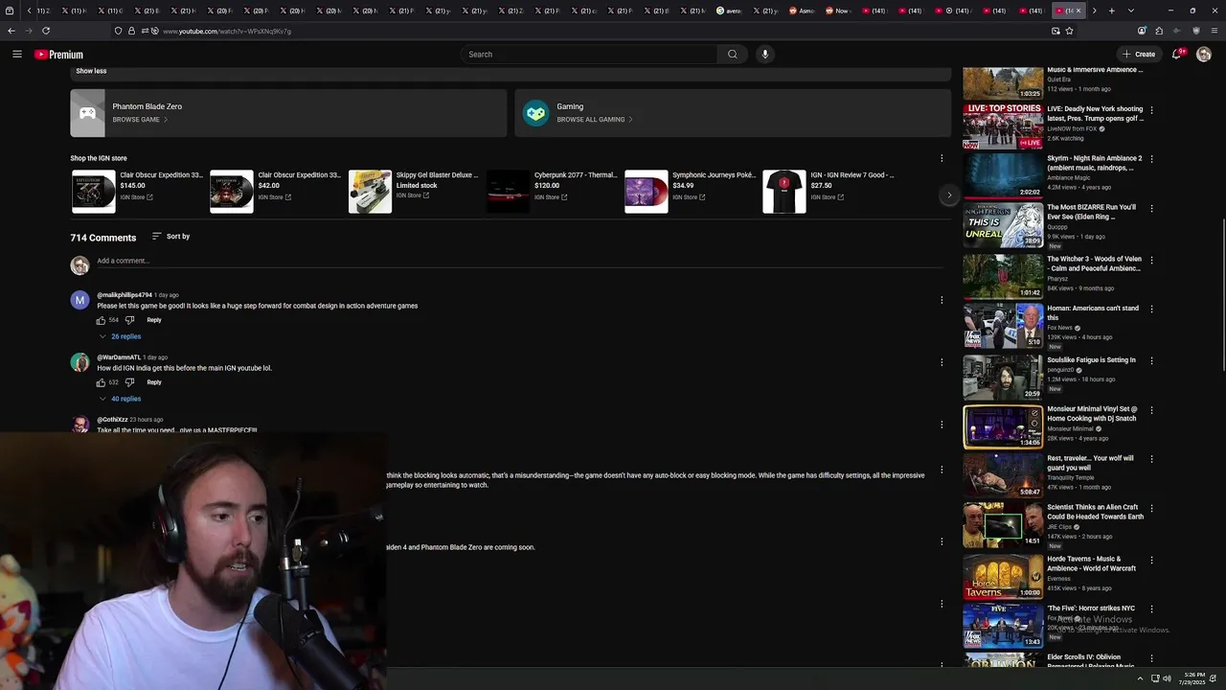Screen dimensions: 1226x690
Task: Go back with browser back arrow
Action: click(11, 31)
